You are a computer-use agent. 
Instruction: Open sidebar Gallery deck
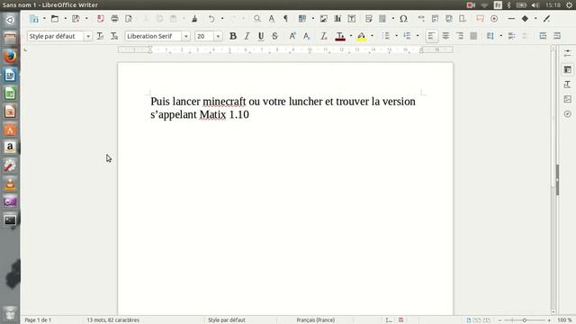tap(568, 99)
